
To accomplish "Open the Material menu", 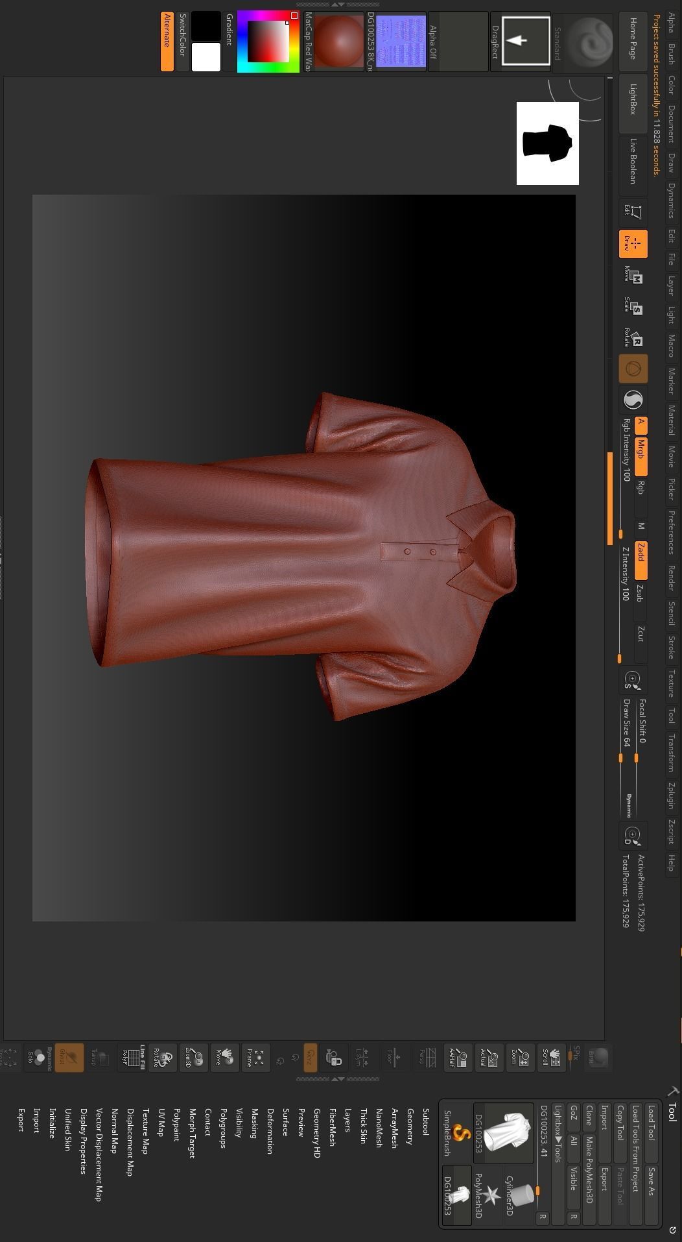I will click(x=671, y=420).
